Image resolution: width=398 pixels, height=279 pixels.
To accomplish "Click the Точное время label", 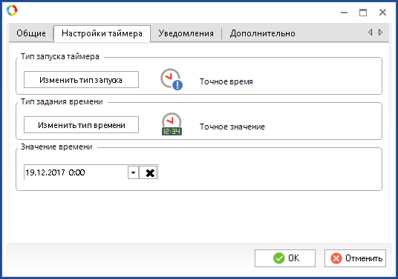I will (226, 81).
